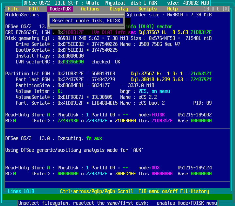Screen dimensions: 235x206
Task: Open the Help menu
Action: click(x=172, y=9)
